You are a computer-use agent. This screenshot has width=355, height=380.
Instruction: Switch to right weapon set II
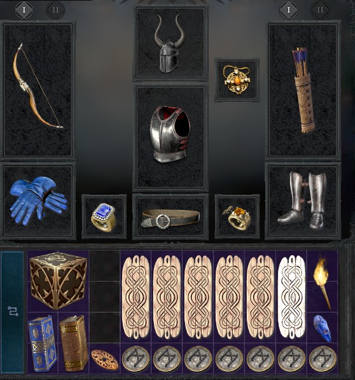coord(320,10)
